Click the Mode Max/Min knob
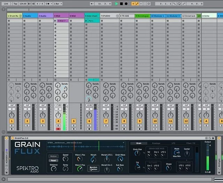 coord(177,153)
